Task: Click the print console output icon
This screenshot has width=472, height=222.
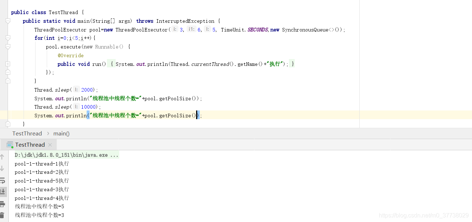Action: [x=3, y=204]
